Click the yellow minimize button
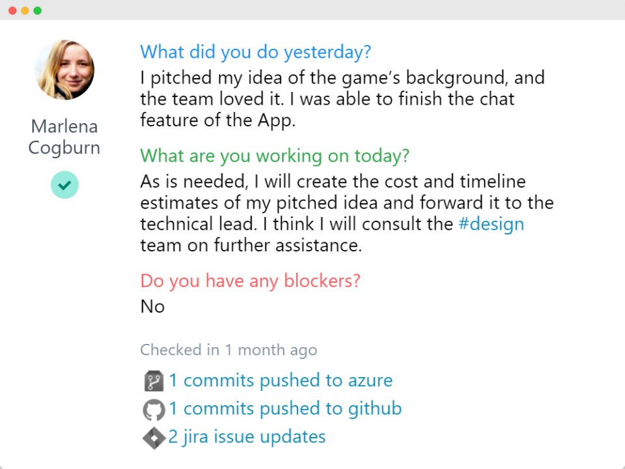Viewport: 625px width, 469px height. tap(23, 10)
